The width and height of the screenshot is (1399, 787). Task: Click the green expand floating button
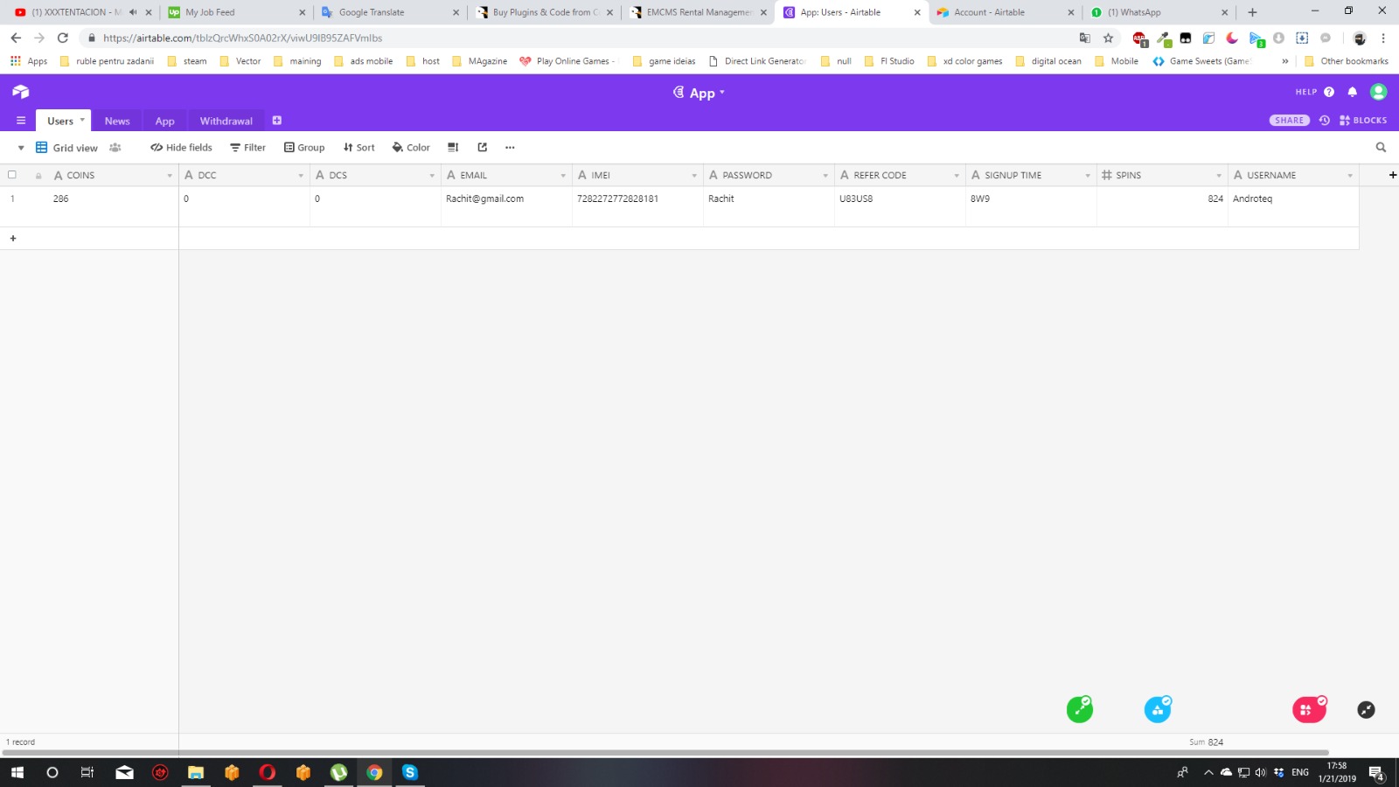click(x=1080, y=709)
